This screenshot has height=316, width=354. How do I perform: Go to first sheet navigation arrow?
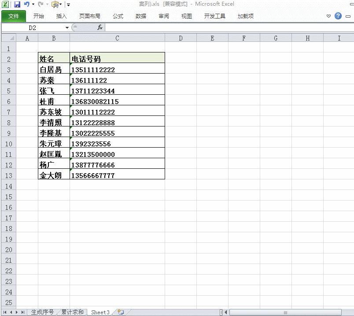click(x=5, y=312)
